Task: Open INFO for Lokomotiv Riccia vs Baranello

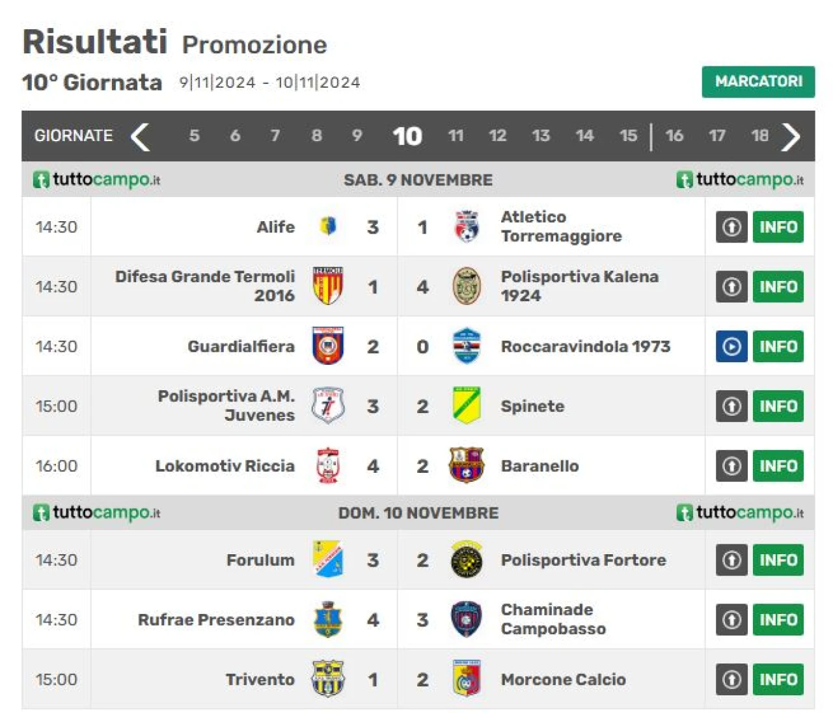Action: tap(778, 466)
